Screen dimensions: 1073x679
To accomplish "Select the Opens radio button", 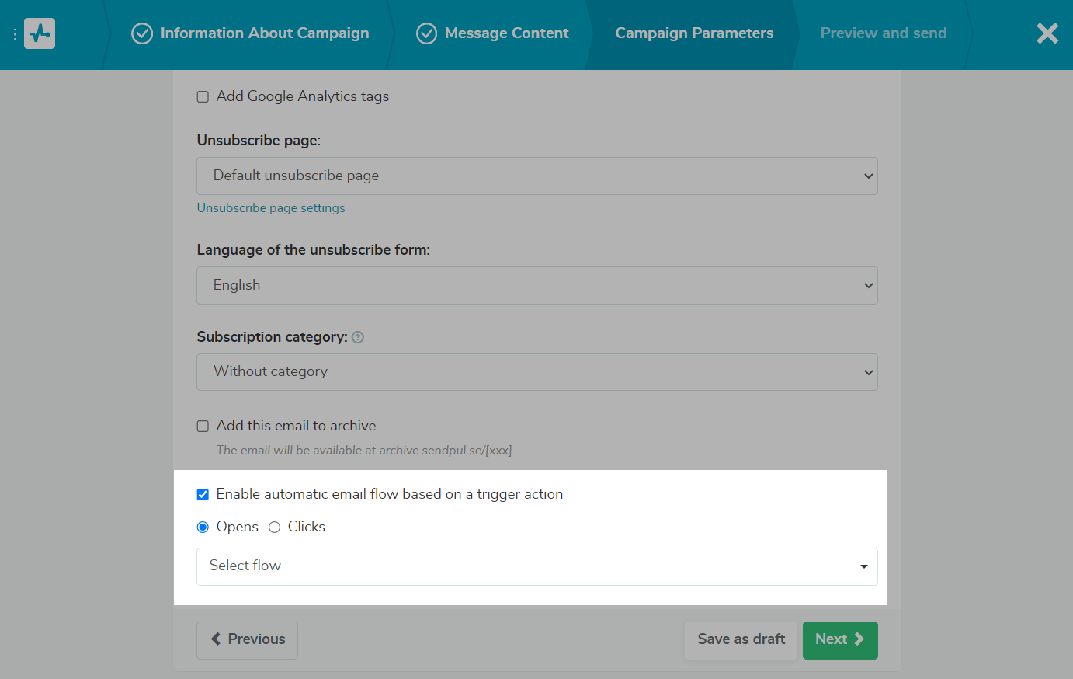I will 203,528.
